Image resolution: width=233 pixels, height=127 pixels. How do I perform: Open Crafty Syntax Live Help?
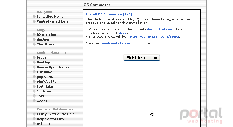[x=56, y=114]
